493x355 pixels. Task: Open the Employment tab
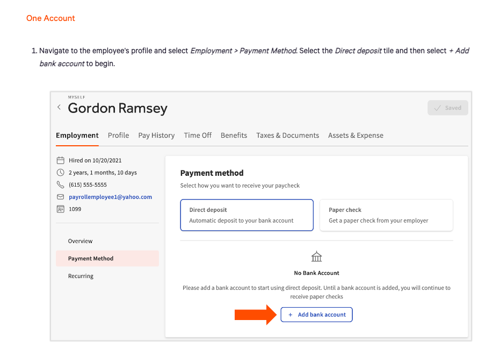click(77, 136)
